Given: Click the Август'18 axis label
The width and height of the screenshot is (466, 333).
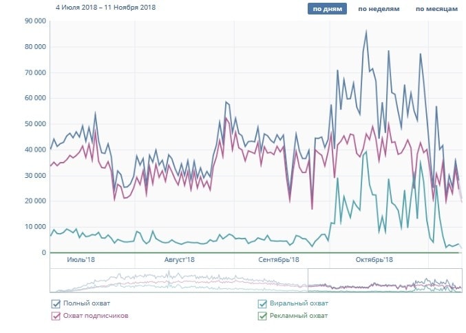Looking at the screenshot, I should [180, 260].
